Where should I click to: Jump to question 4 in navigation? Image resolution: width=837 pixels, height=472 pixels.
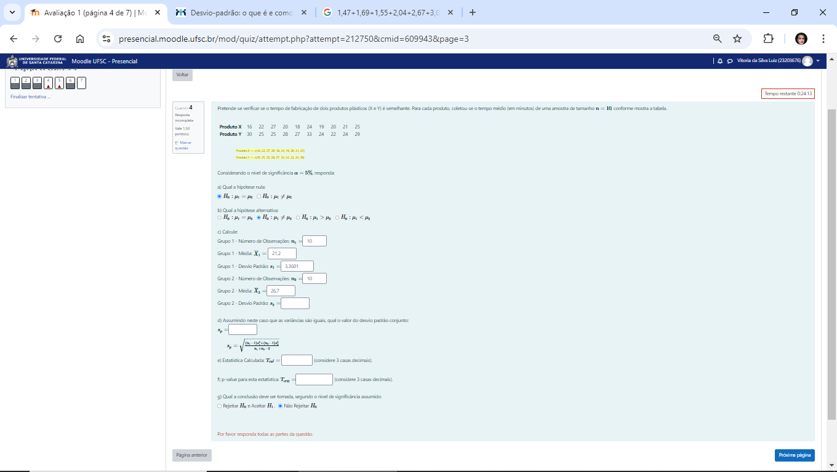pyautogui.click(x=48, y=83)
